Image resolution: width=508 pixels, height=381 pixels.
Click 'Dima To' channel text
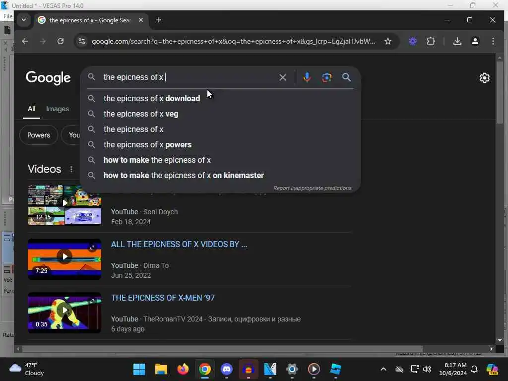(x=156, y=265)
